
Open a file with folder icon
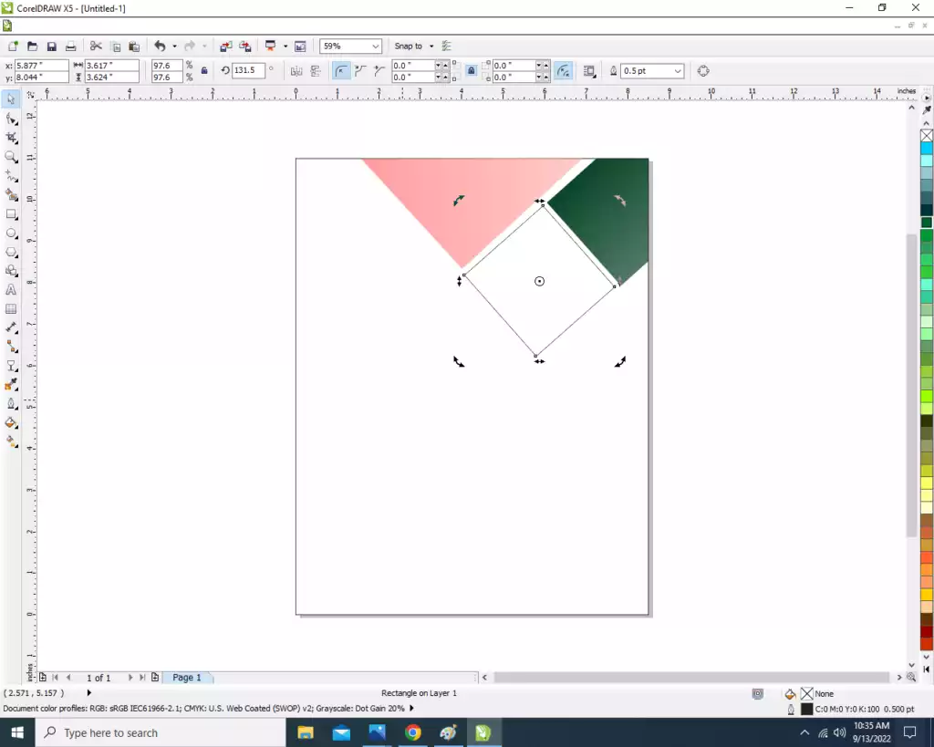(32, 47)
